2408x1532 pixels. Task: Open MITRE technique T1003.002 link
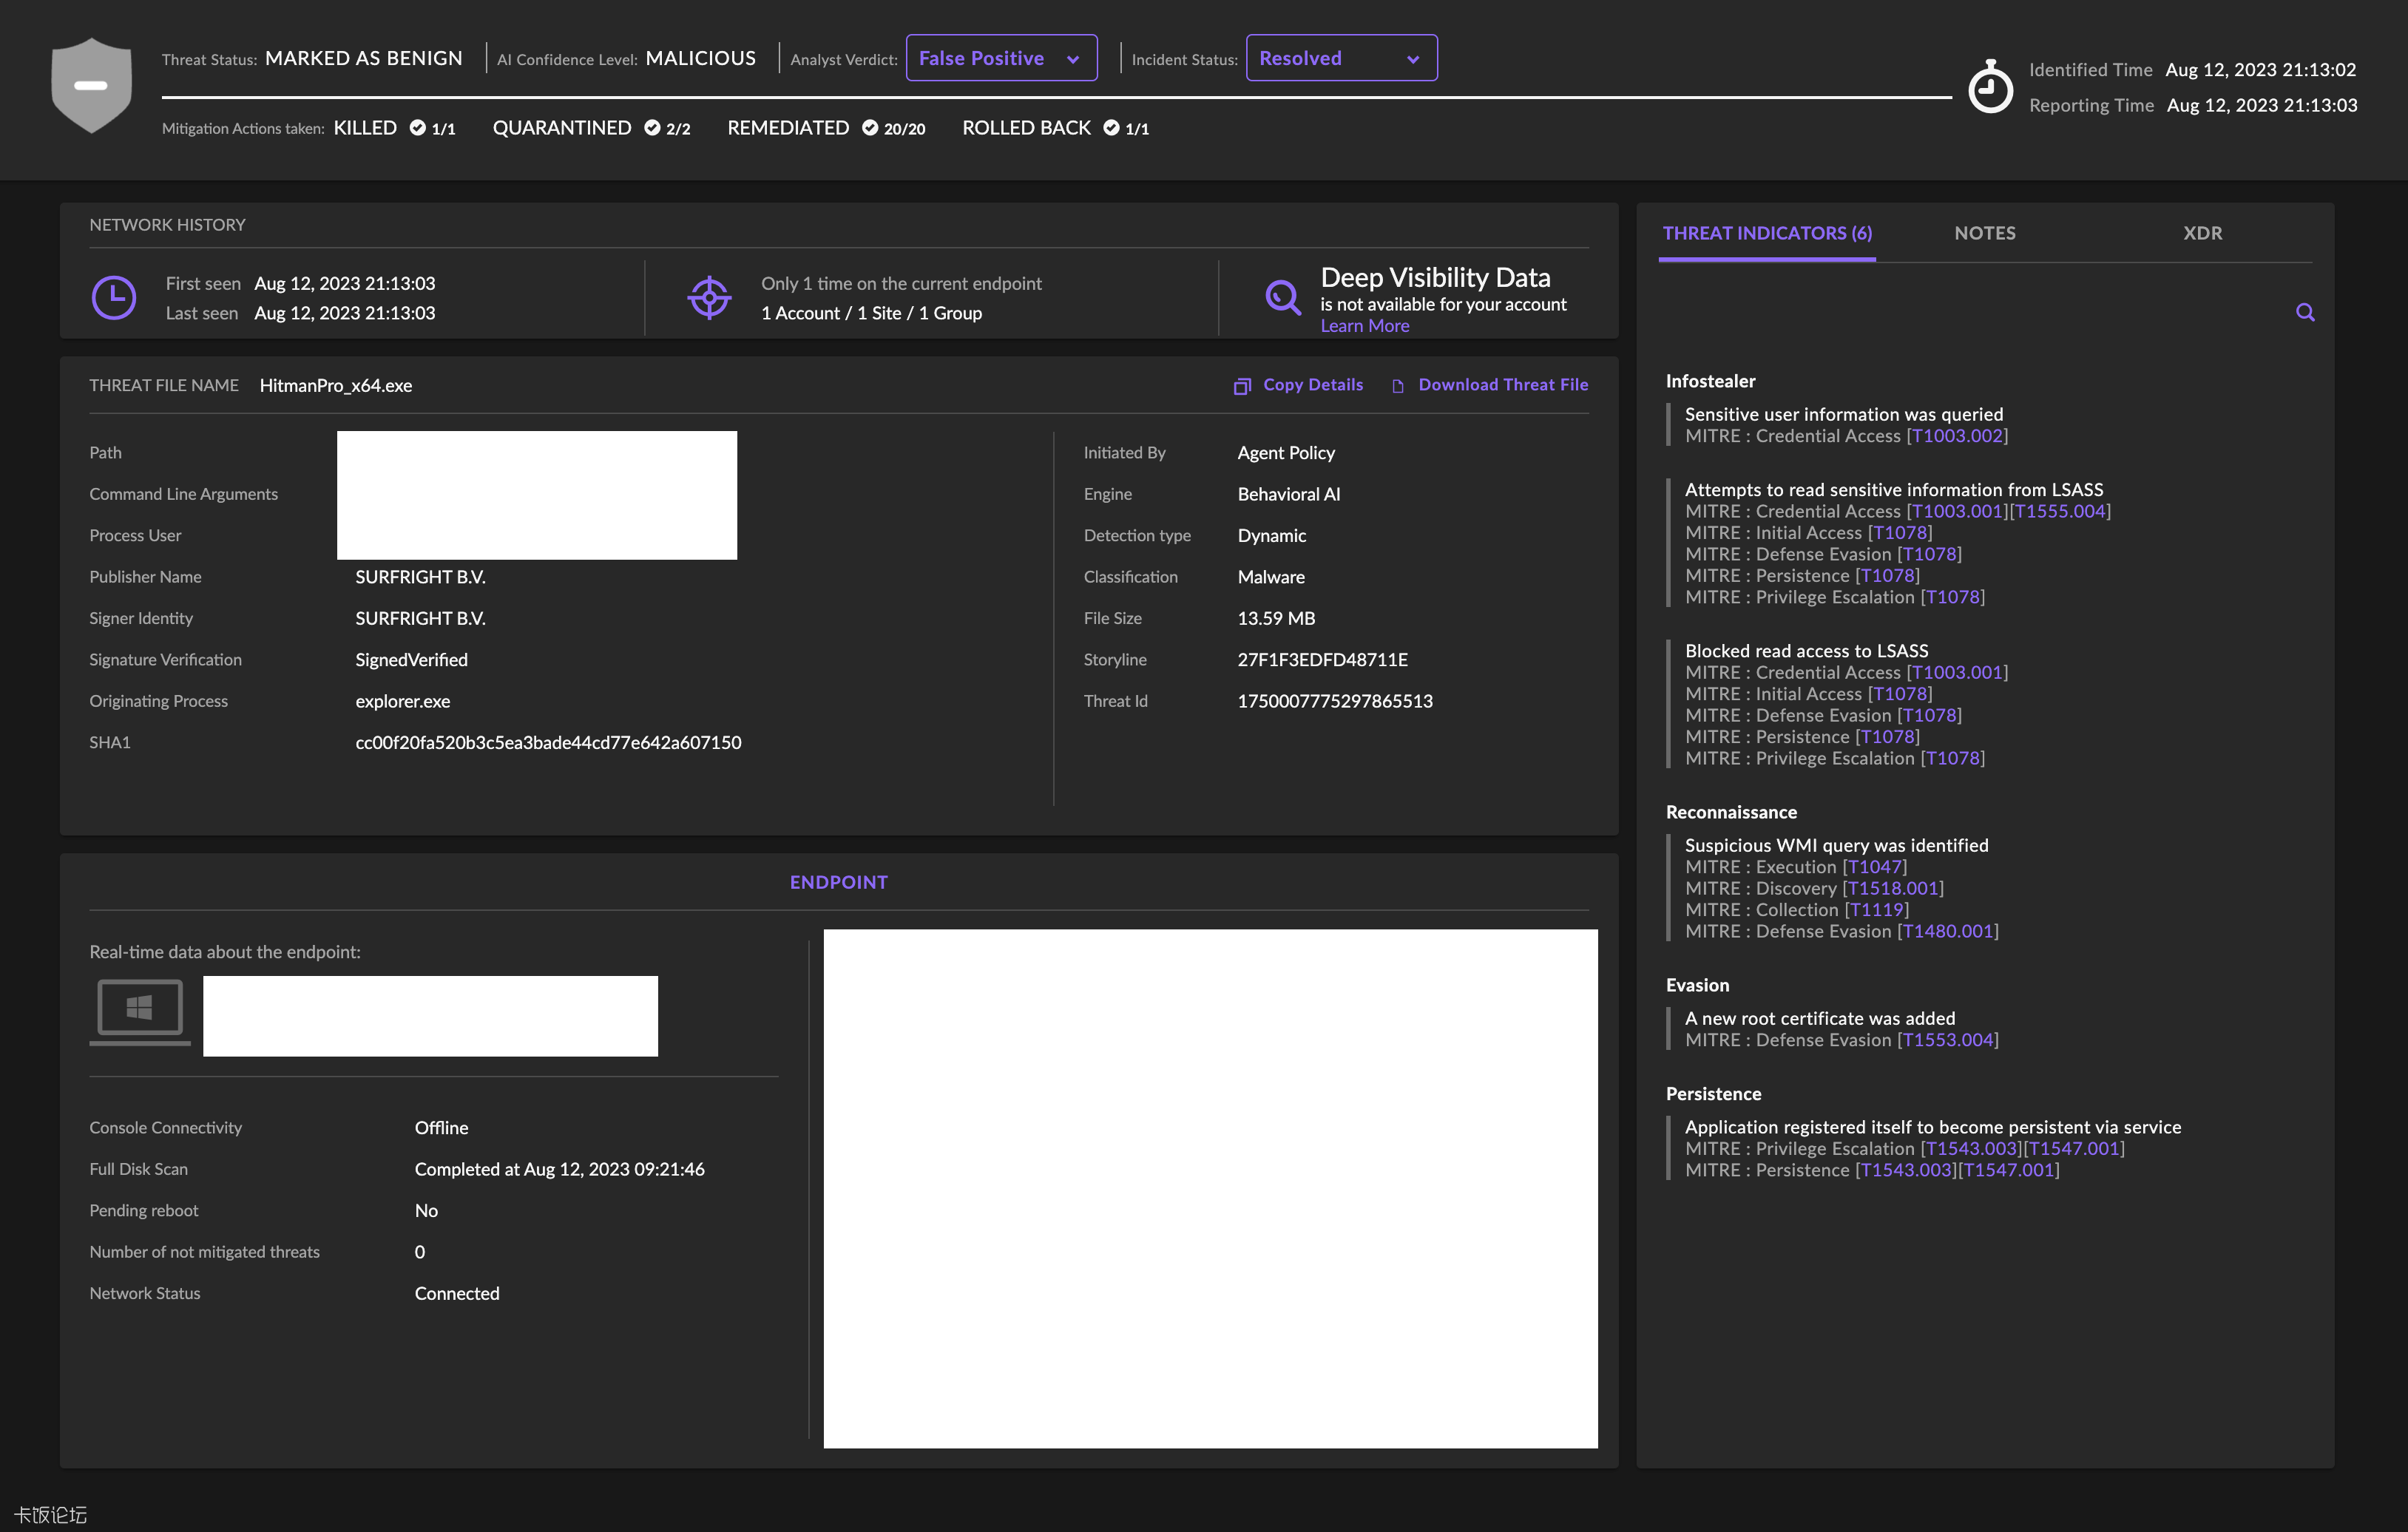[x=1957, y=436]
